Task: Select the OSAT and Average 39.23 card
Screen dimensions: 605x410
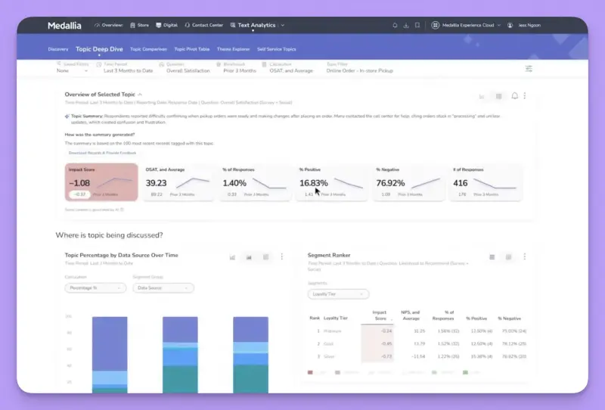Action: click(x=178, y=182)
